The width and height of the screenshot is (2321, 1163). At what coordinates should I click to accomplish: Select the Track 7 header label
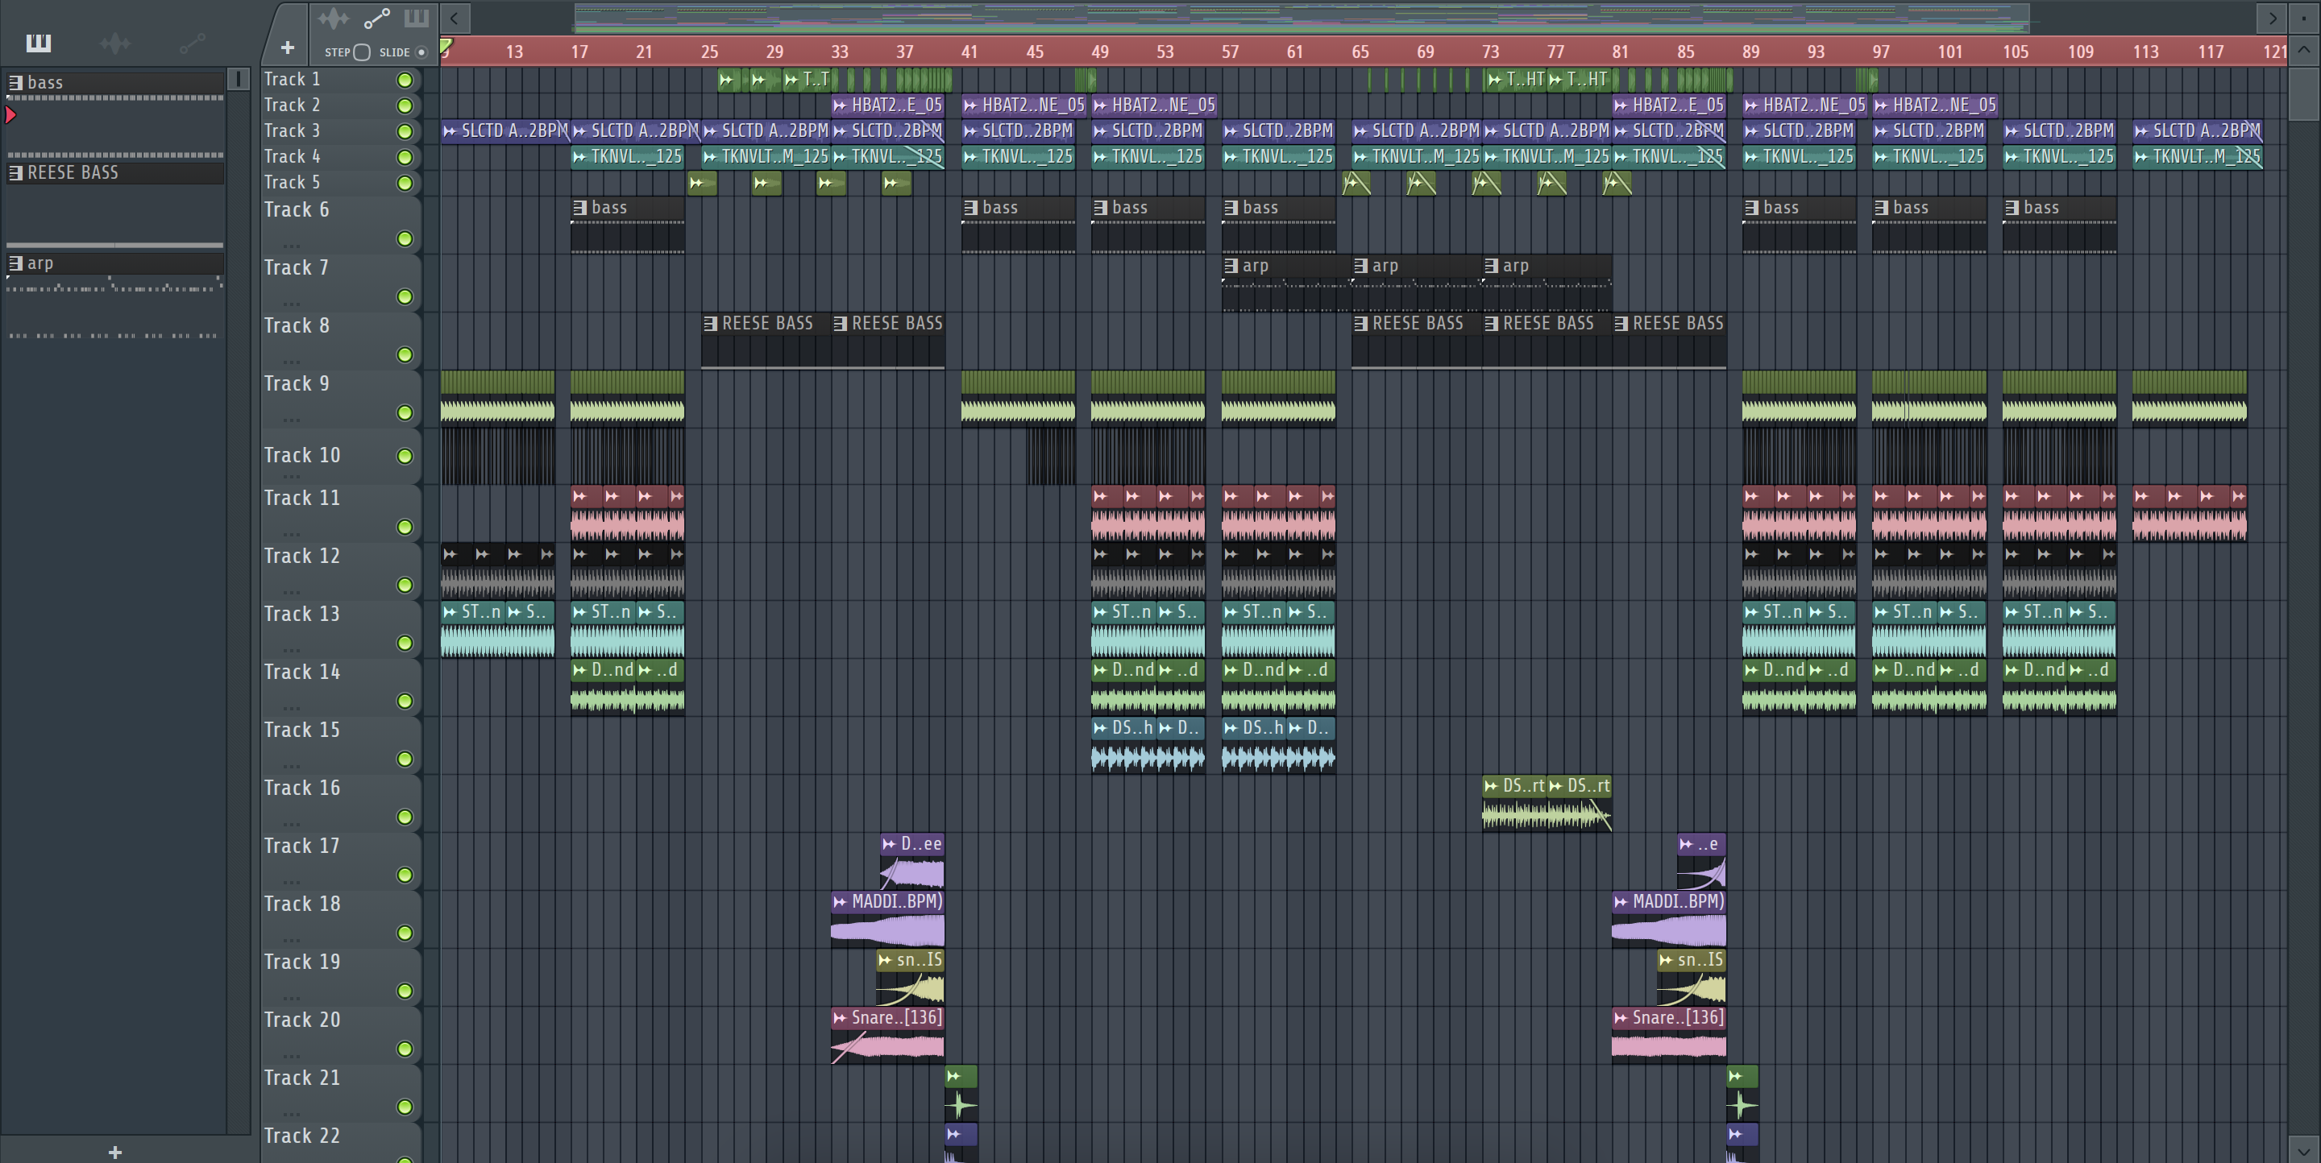297,267
